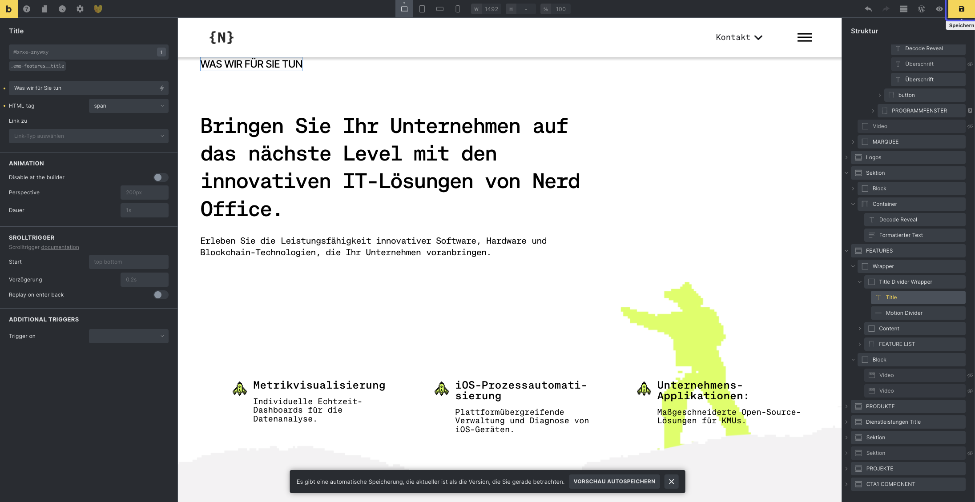This screenshot has width=975, height=502.
Task: Click the {N} site logo
Action: click(x=222, y=37)
